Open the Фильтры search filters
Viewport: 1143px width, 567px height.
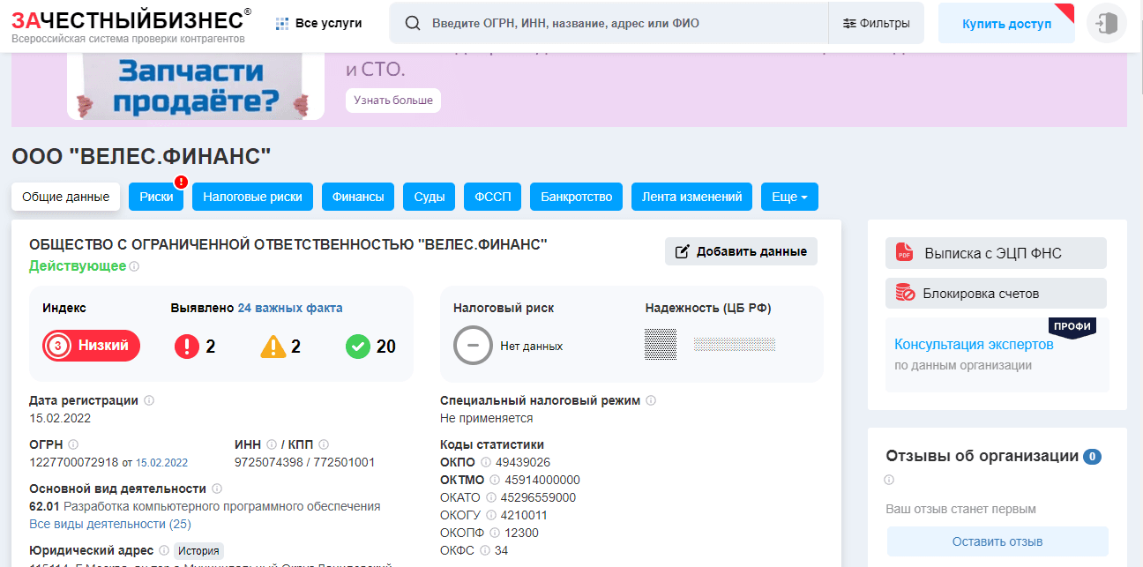[876, 23]
